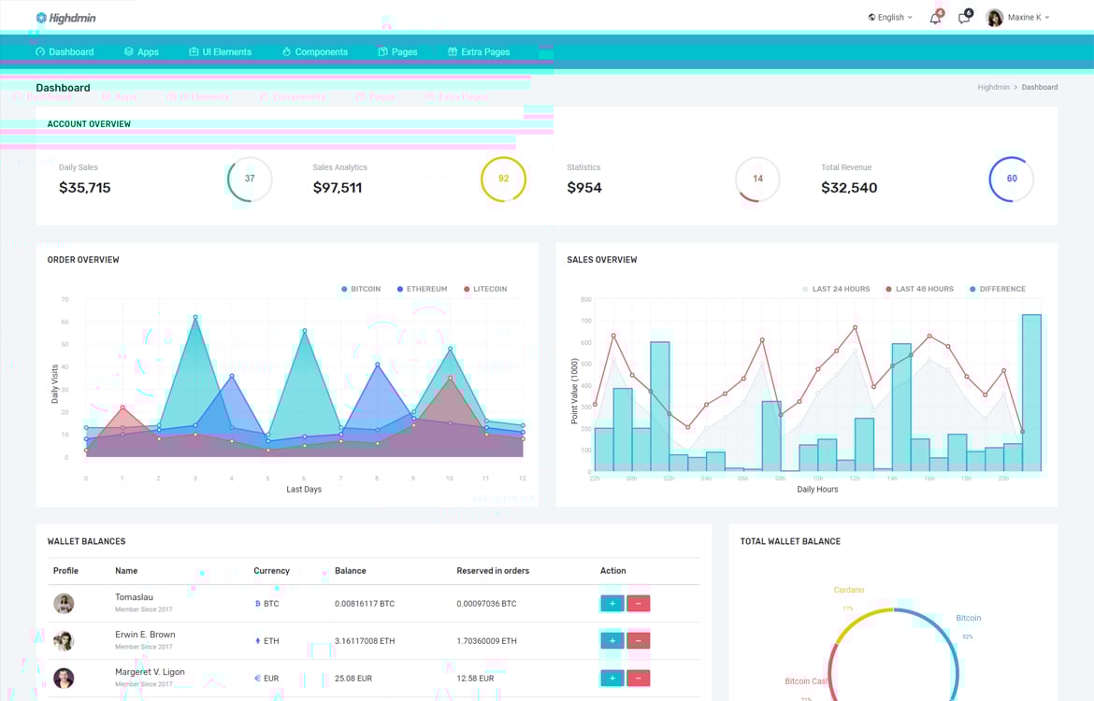
Task: Open the Dashboard nav menu
Action: [65, 51]
